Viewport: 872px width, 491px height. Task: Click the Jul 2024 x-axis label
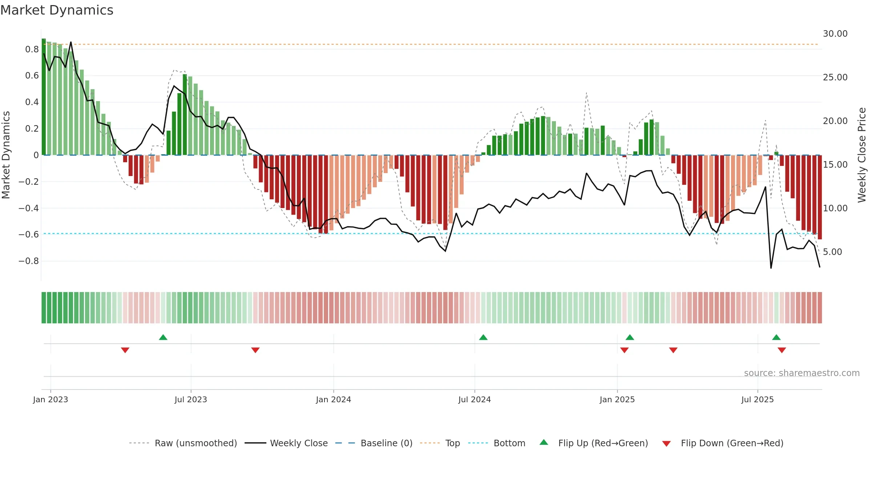[475, 399]
